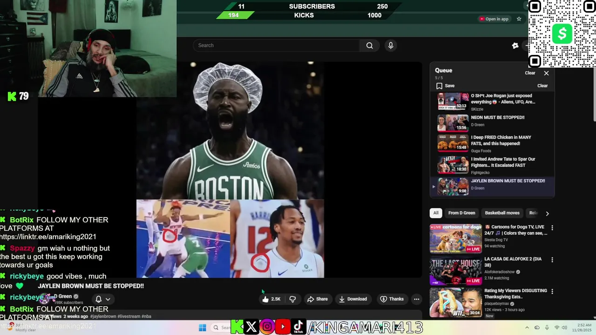Click the sparkle icon beside the search bar
This screenshot has width=596, height=335.
(515, 45)
